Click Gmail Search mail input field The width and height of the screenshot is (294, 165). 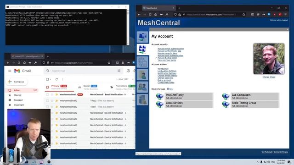[x=84, y=71]
